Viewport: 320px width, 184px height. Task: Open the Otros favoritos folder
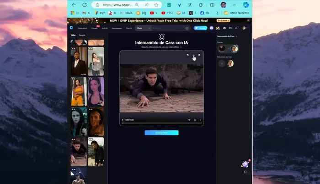pos(236,13)
